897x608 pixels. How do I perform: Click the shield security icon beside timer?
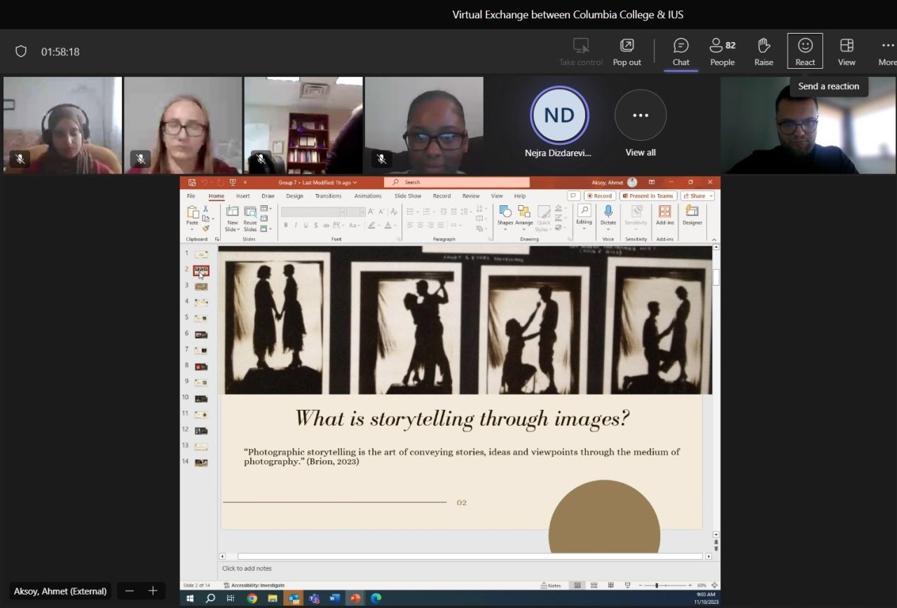[x=21, y=52]
